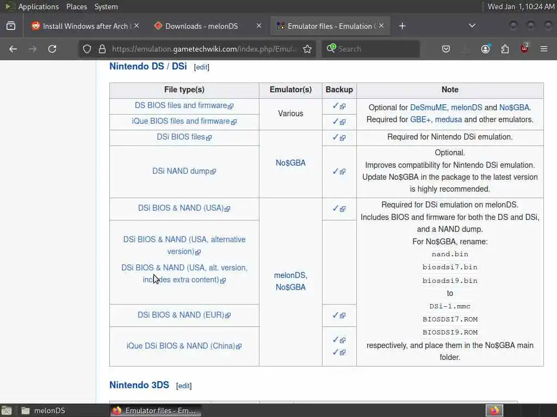Open the Places menu

click(x=76, y=7)
